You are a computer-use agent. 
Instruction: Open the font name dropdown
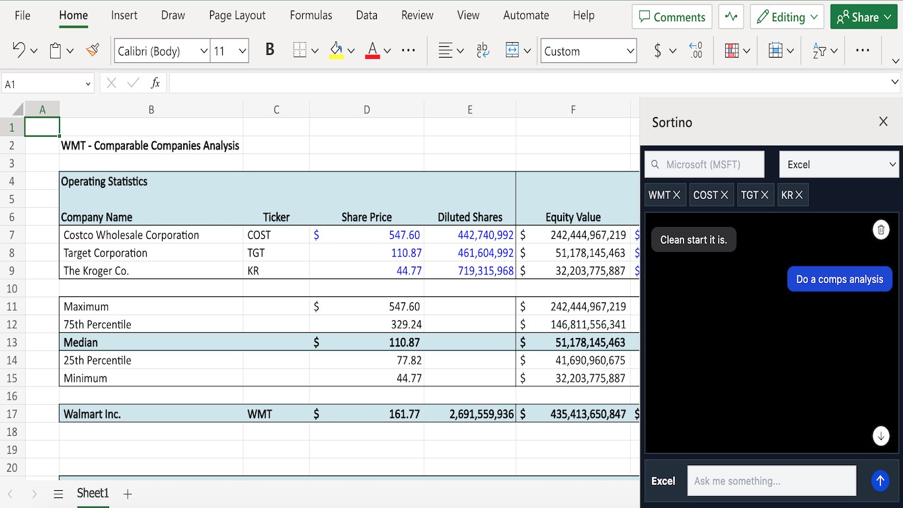204,51
